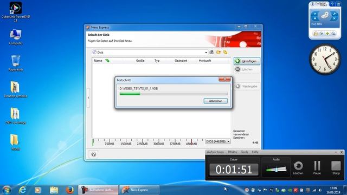
Task: Click the DAEMON Tools yellow image catalog icon
Action: point(316,34)
